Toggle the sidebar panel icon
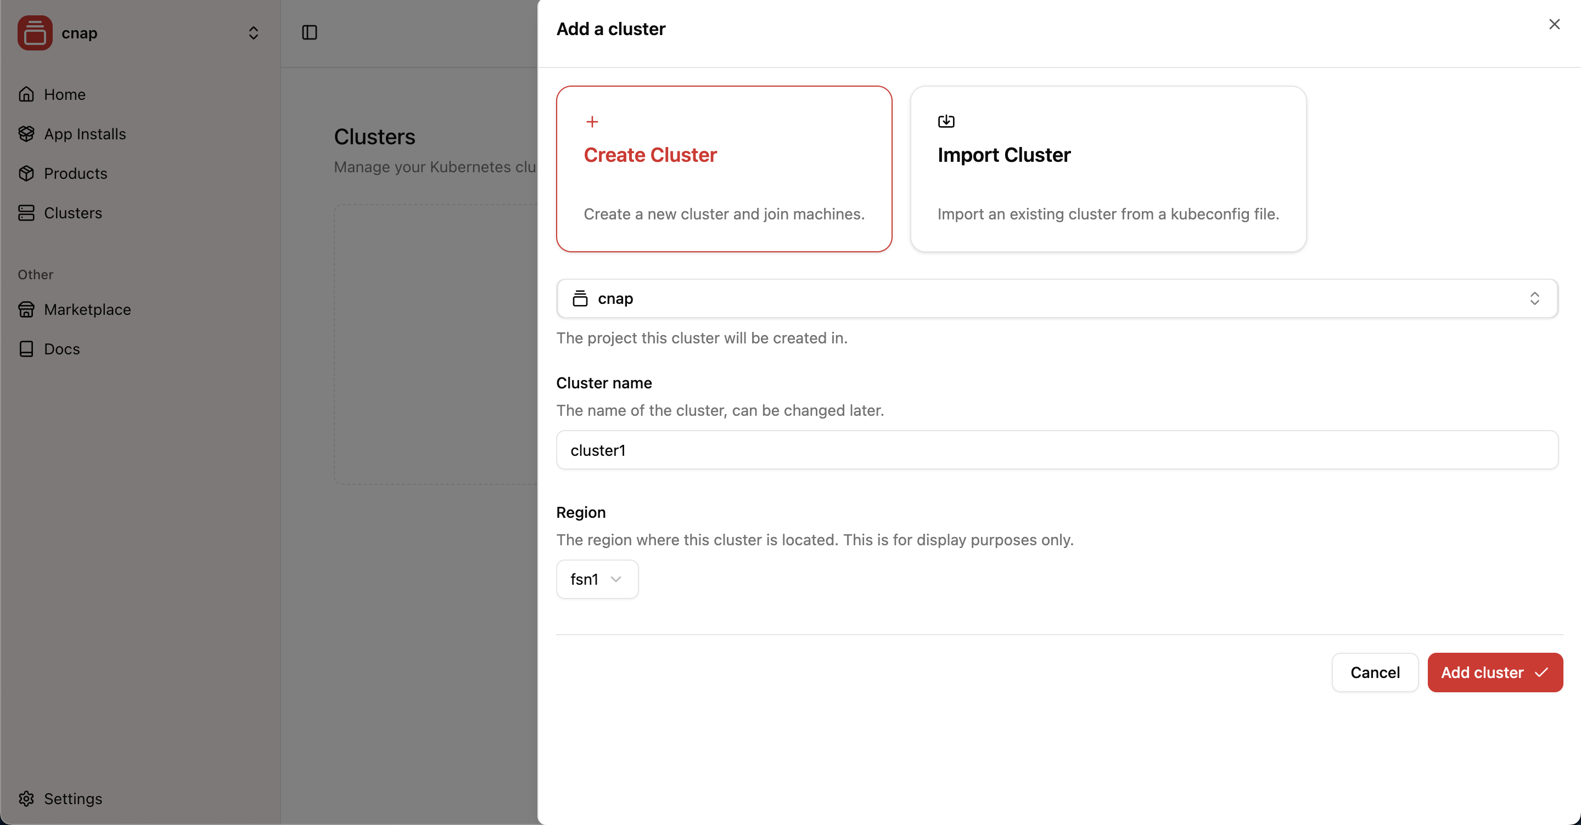This screenshot has height=825, width=1581. (x=309, y=32)
